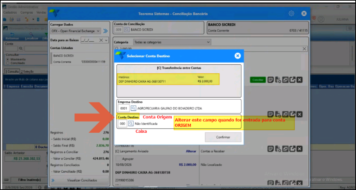Image resolution: width=356 pixels, height=190 pixels.
Task: Click the Conta search magnifier in background window
Action: 21,48
